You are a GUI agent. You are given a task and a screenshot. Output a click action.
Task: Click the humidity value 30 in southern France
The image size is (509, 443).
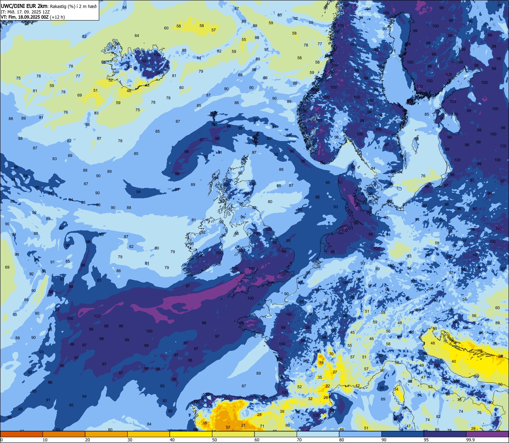[x=331, y=354]
